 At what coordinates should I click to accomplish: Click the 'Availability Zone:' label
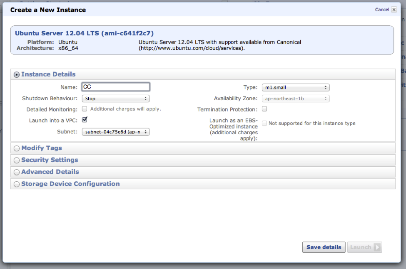[x=236, y=99]
